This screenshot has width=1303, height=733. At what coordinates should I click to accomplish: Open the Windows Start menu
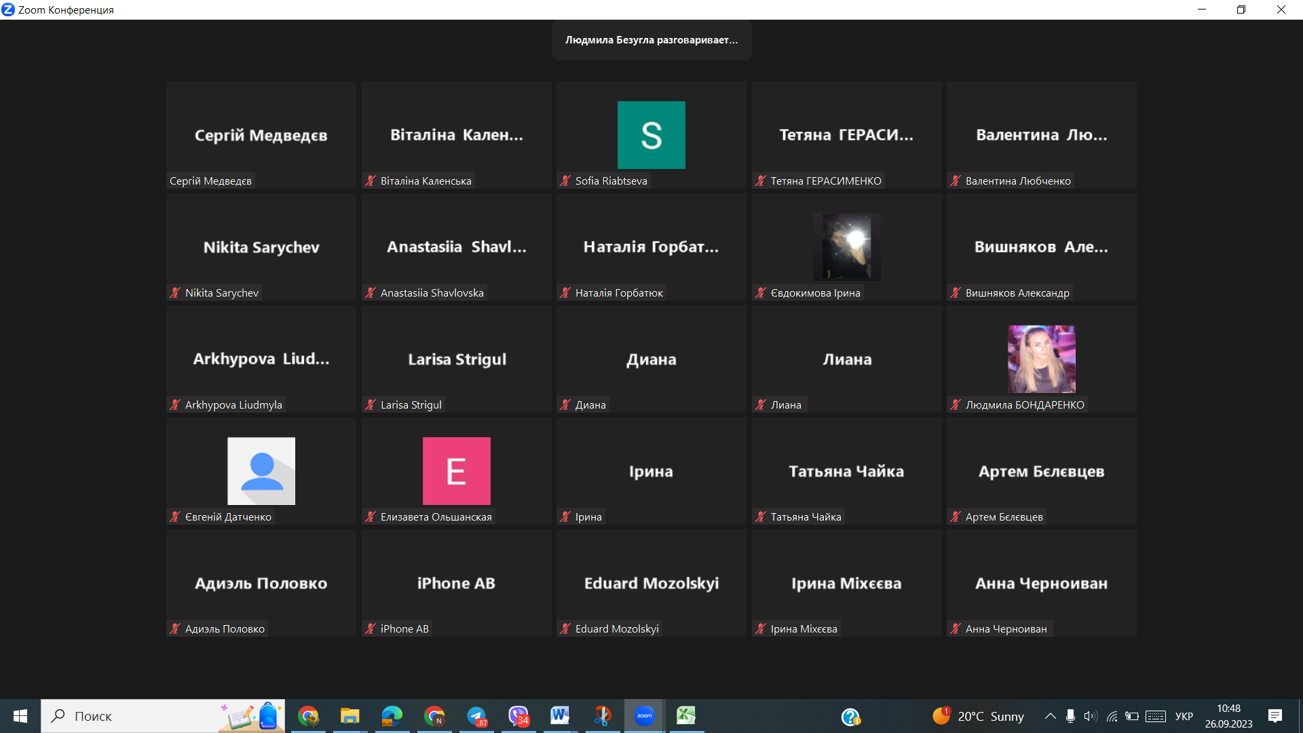[x=20, y=716]
